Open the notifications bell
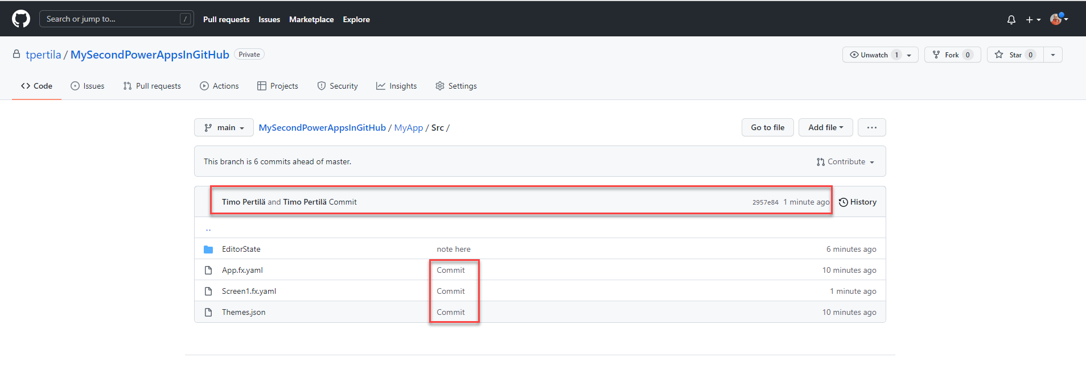This screenshot has width=1086, height=370. (x=1011, y=19)
